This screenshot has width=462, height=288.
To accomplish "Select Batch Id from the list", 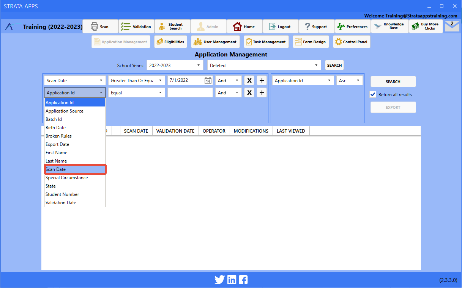I will (75, 119).
